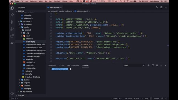Open the Run and Debug view
The height and width of the screenshot is (100, 178).
[x=12, y=29]
